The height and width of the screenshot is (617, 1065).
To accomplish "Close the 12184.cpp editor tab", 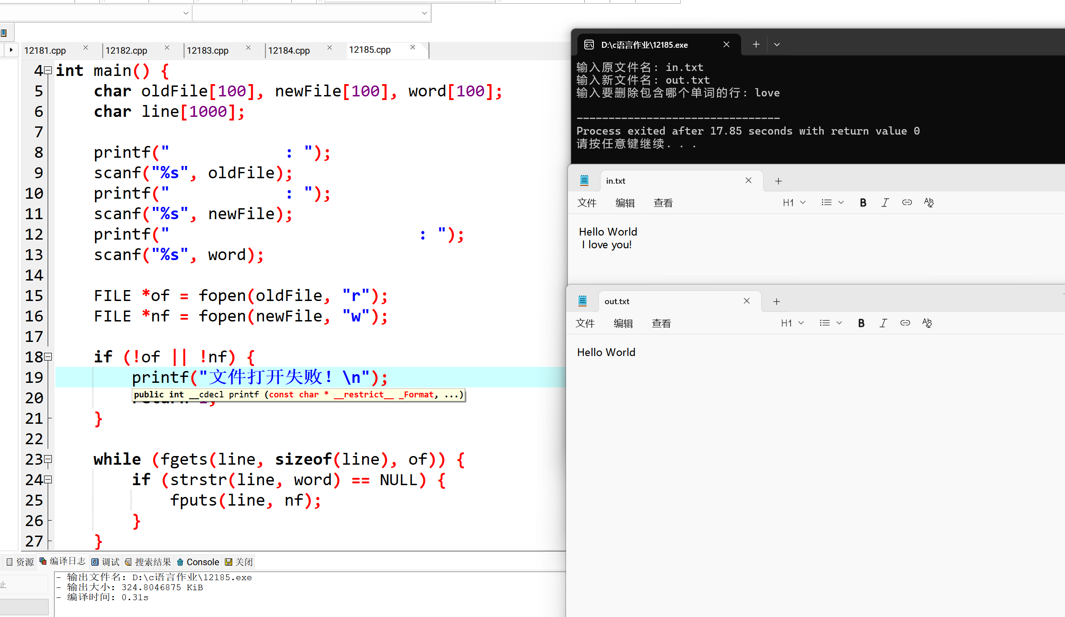I will coord(329,48).
